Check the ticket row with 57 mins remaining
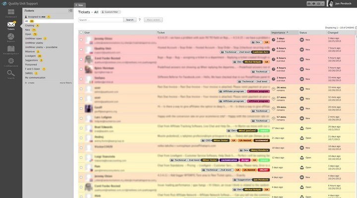 click(x=81, y=118)
